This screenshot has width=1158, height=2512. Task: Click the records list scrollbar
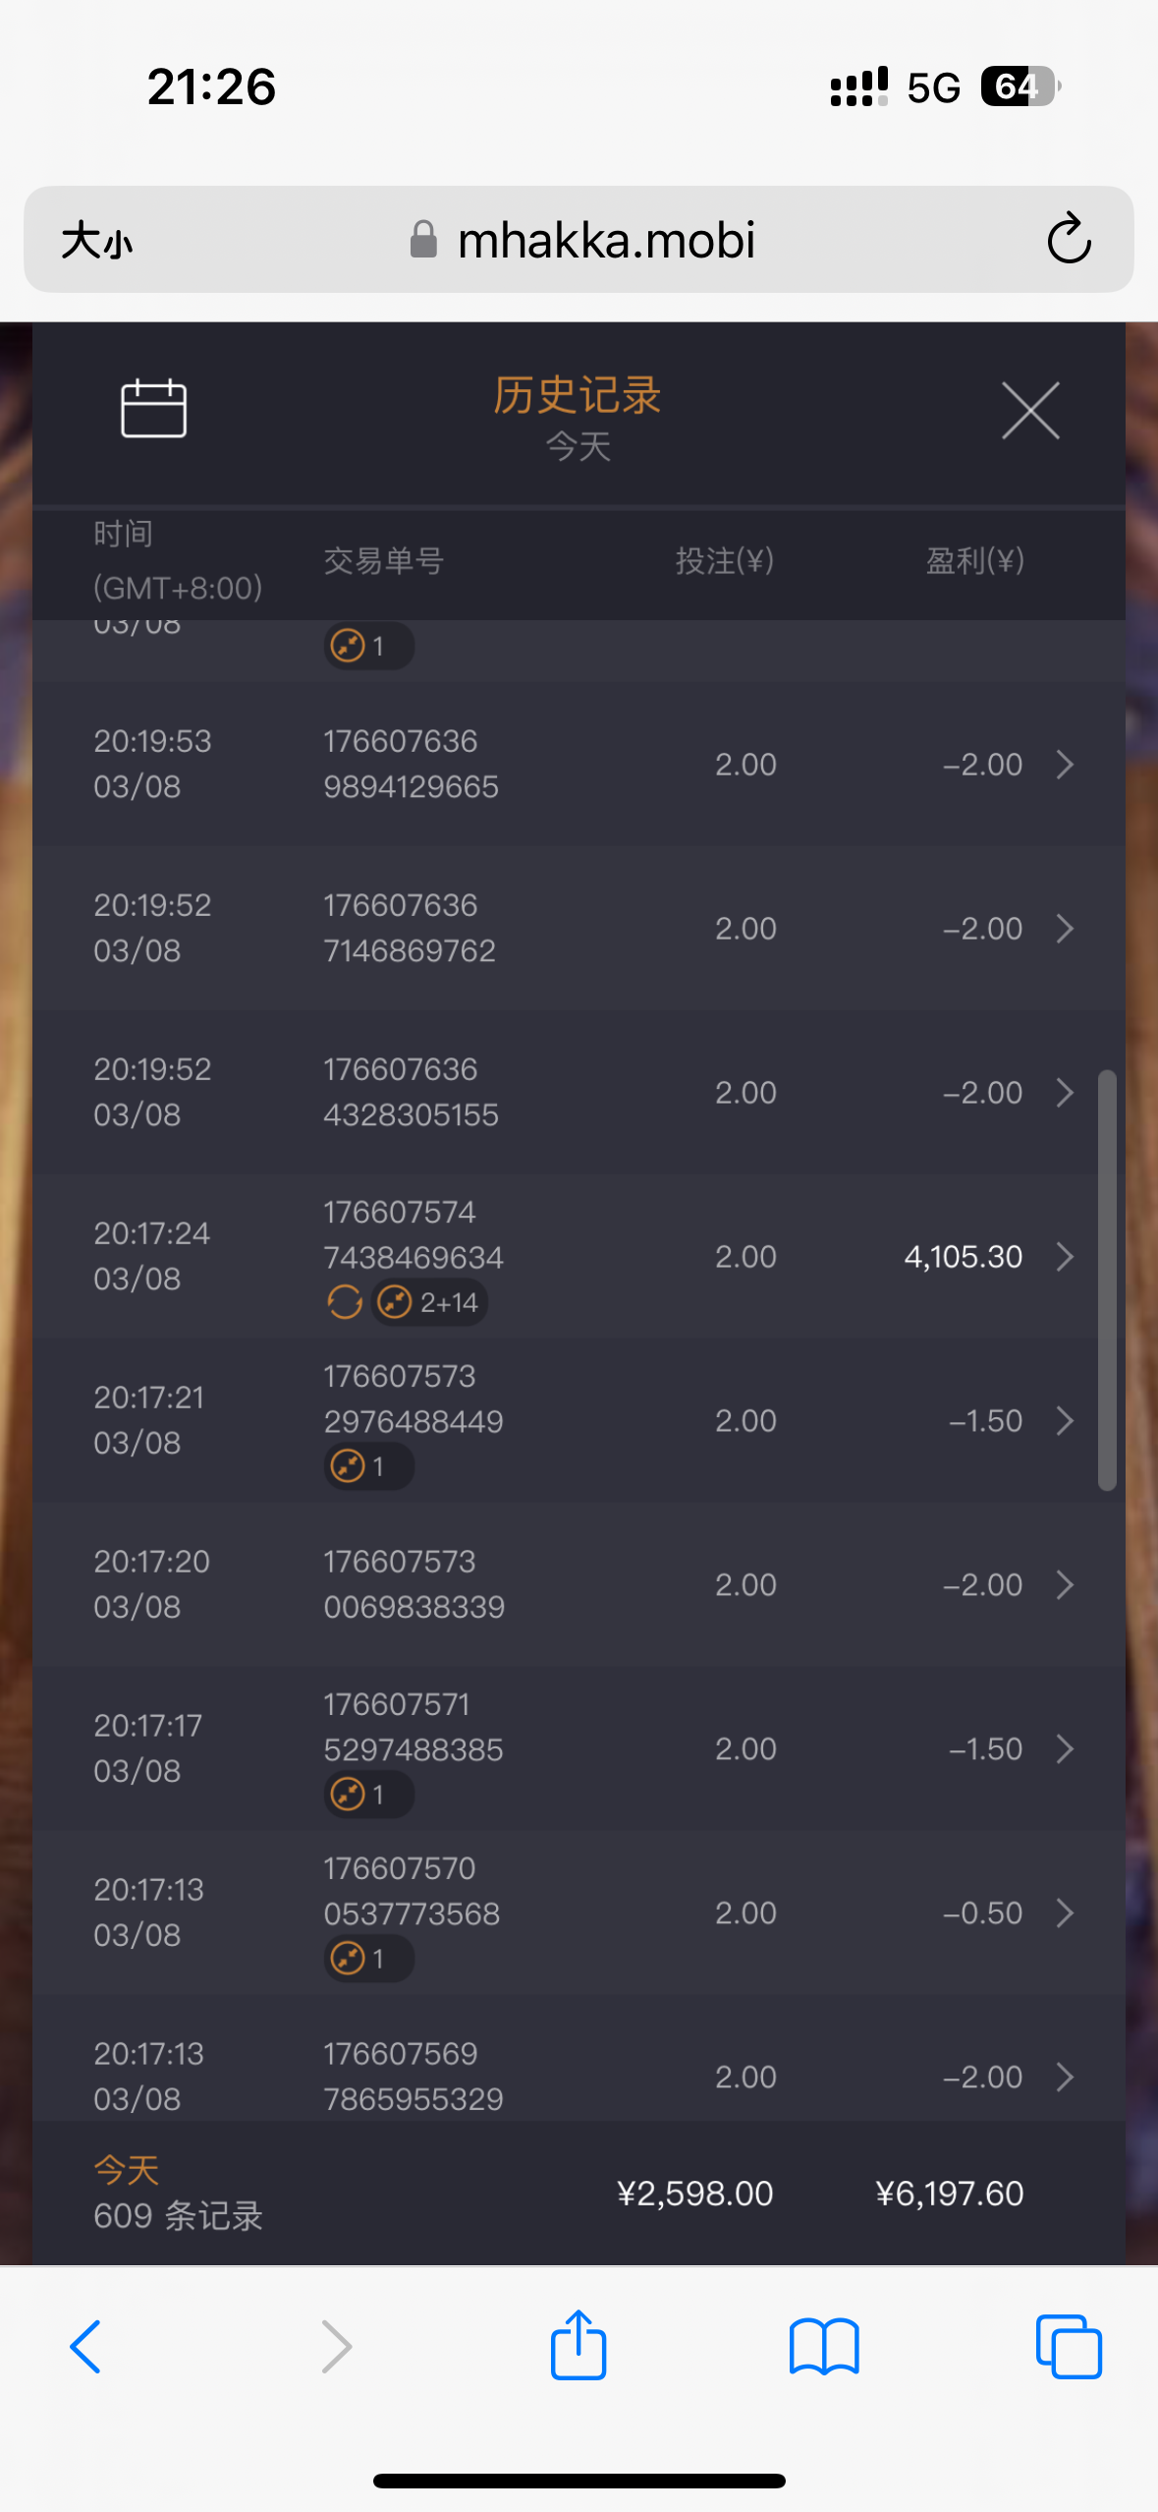click(1107, 1278)
